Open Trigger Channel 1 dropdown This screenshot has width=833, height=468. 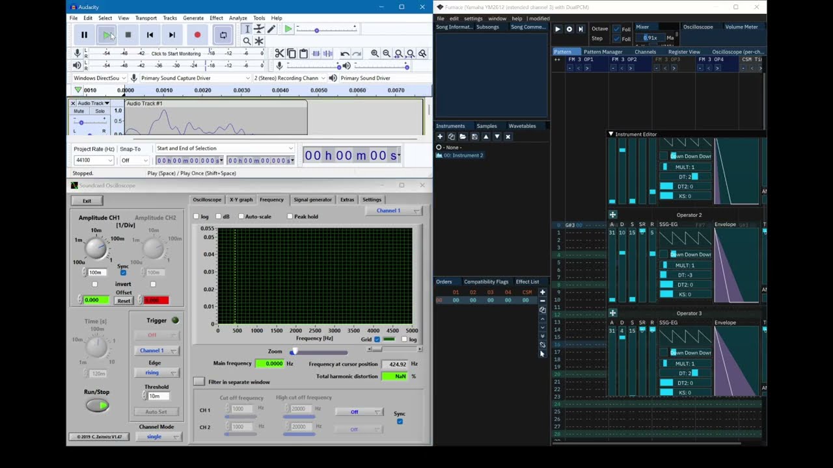coord(157,350)
